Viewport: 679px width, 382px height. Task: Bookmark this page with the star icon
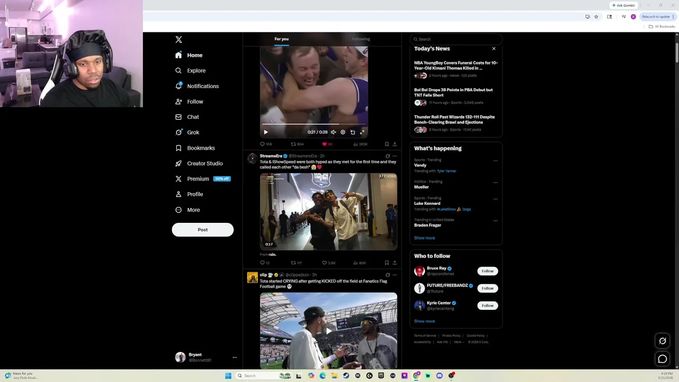pos(596,17)
